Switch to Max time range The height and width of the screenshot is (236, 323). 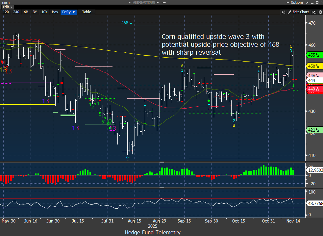(55, 12)
